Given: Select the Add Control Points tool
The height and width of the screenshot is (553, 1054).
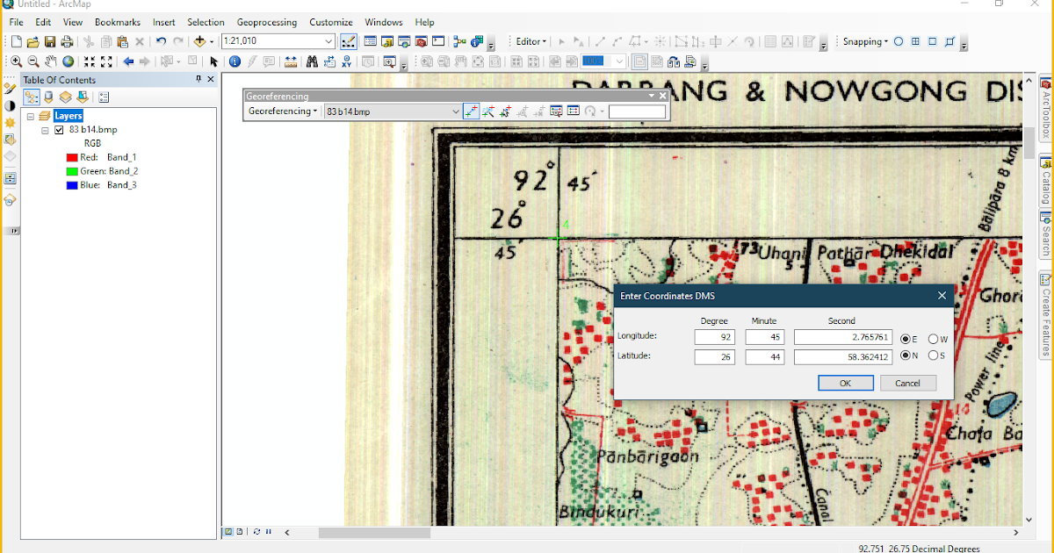Looking at the screenshot, I should pos(472,111).
